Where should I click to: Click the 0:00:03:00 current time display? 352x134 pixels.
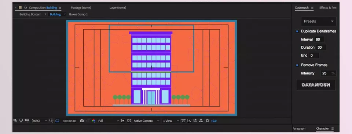69,121
